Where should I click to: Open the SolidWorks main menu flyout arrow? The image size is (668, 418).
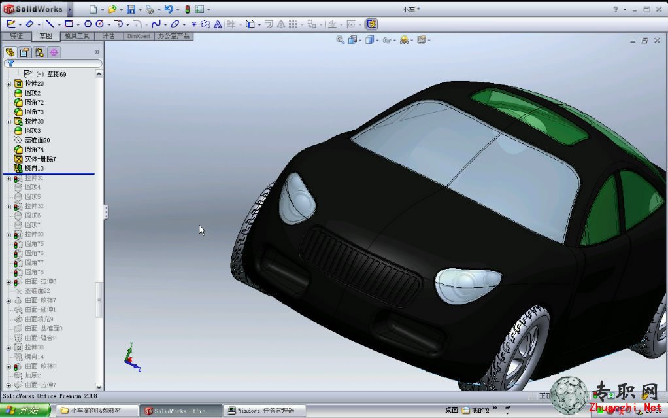[x=70, y=9]
